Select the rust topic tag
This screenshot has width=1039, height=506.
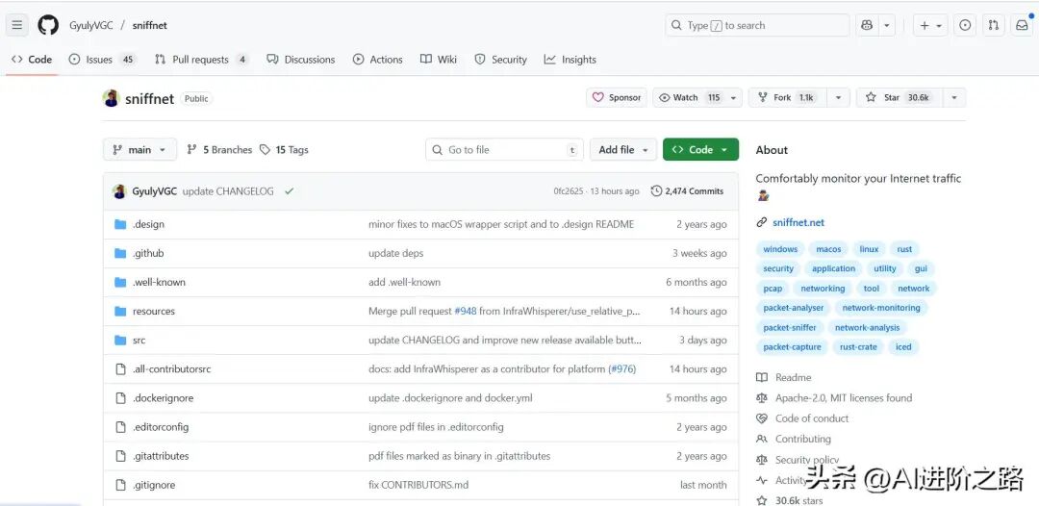click(904, 250)
